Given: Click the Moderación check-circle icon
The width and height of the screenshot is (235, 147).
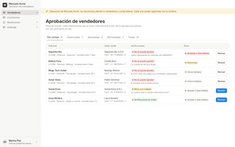Looking at the screenshot, I should point(4,22).
